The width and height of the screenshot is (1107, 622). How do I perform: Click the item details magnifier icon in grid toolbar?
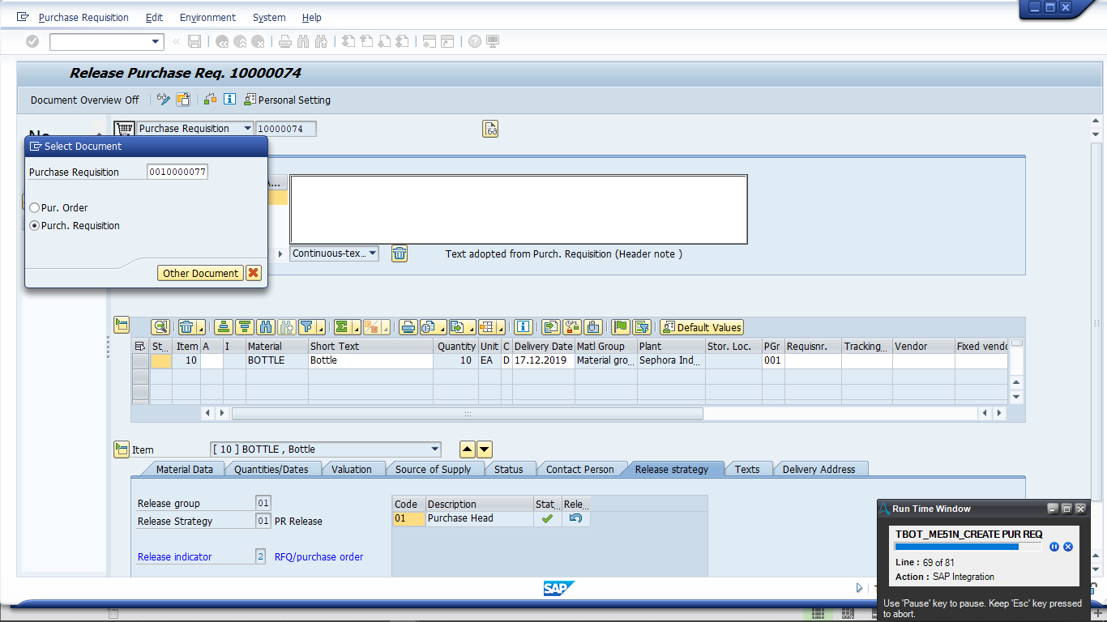coord(160,327)
